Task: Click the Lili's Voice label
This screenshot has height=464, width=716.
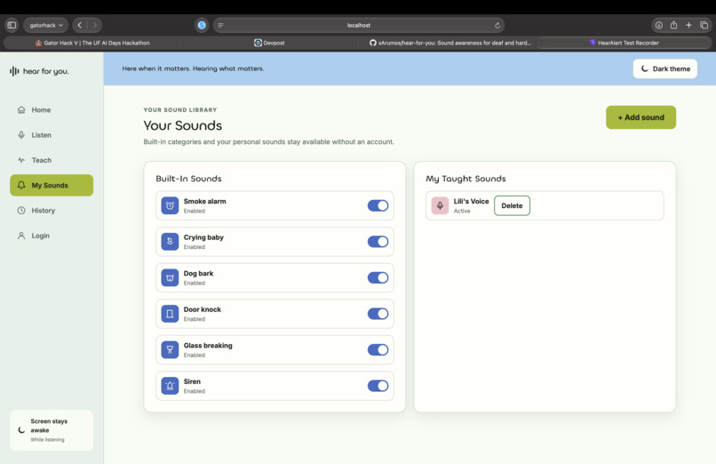Action: [471, 202]
